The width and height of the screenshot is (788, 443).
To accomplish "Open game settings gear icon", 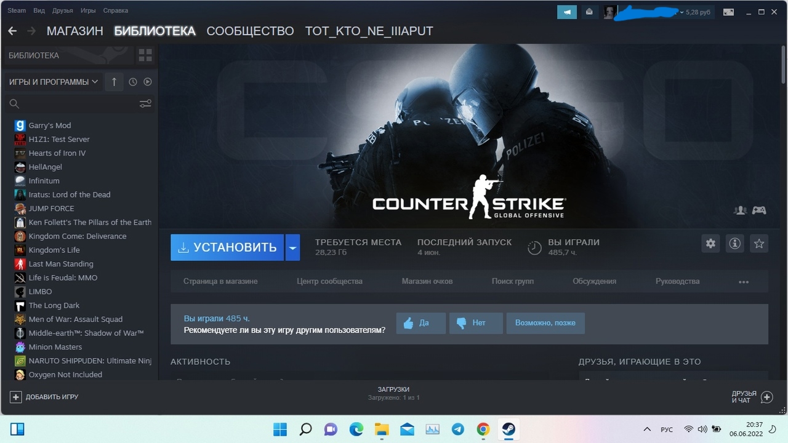I will pos(710,244).
